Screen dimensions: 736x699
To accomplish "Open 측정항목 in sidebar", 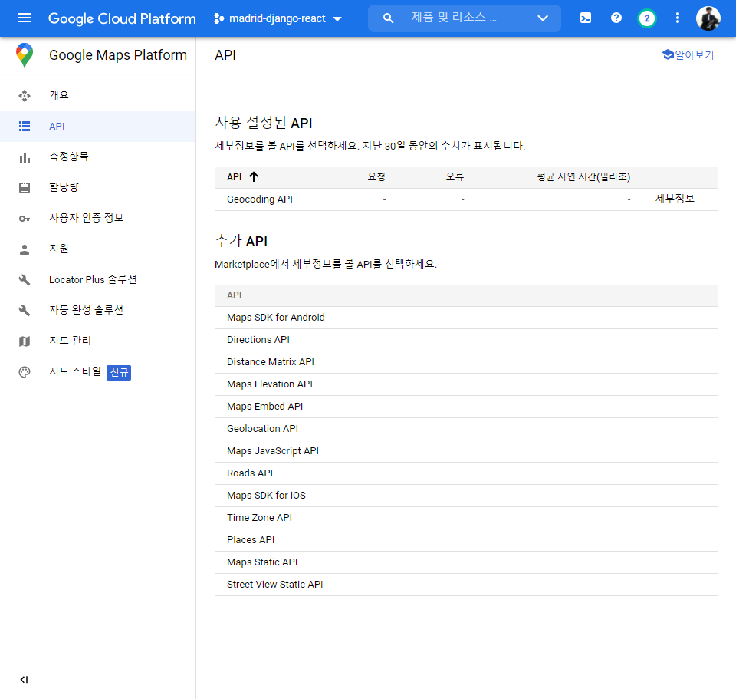I will tap(97, 157).
